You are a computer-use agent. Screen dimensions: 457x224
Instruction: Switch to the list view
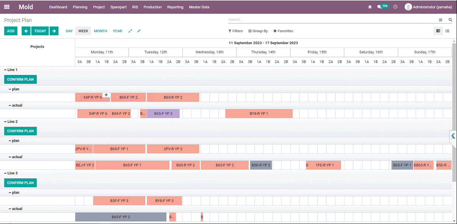[447, 31]
